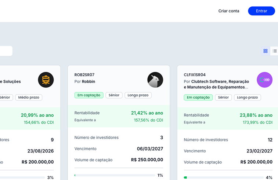The width and height of the screenshot is (278, 180).
Task: Click investor count 12
Action: coord(270,140)
